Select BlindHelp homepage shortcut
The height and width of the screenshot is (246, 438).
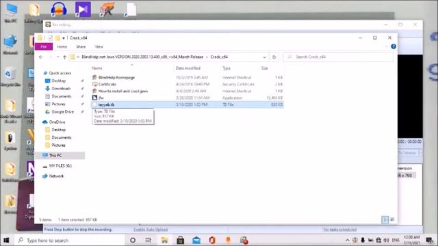click(116, 77)
